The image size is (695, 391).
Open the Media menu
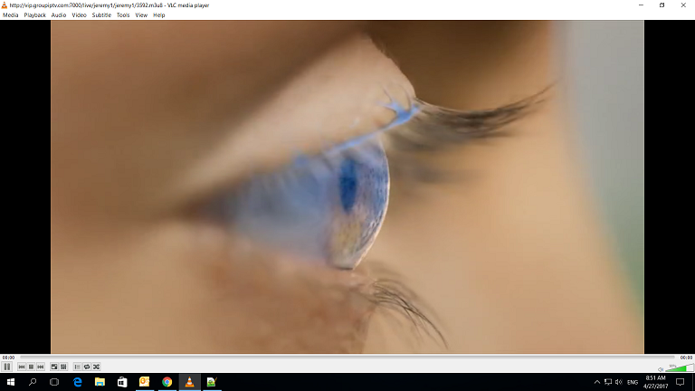point(11,15)
